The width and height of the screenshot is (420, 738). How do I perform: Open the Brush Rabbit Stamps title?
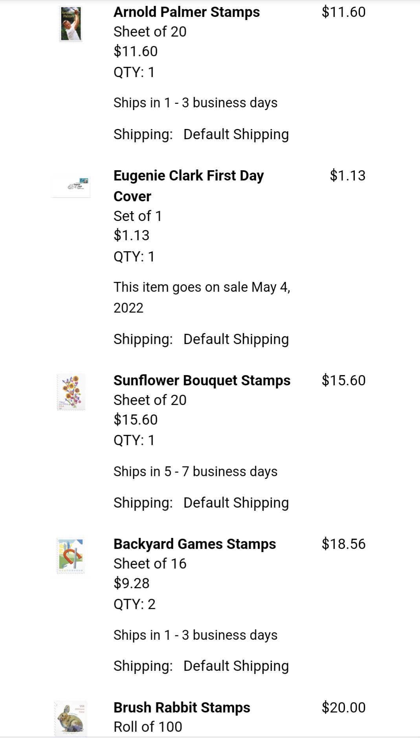[182, 708]
